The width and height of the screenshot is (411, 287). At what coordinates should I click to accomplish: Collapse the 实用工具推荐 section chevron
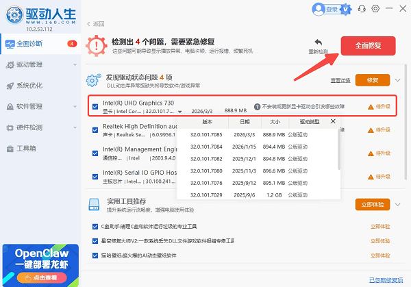pyautogui.click(x=397, y=204)
